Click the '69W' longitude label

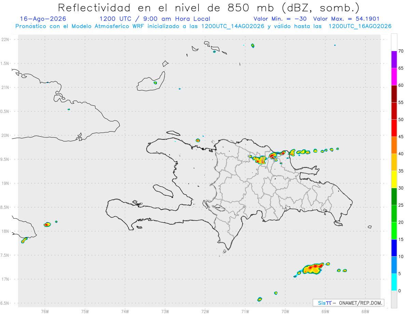click(325, 311)
